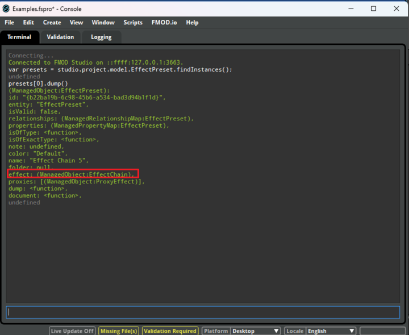Open the Scripts menu

133,22
